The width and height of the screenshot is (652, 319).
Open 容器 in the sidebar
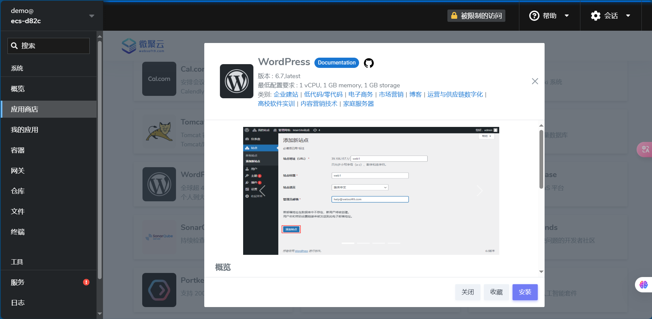tap(49, 150)
